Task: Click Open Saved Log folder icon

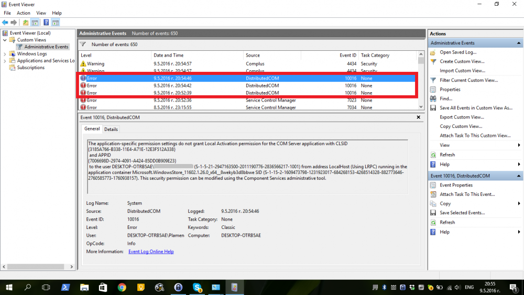Action: pyautogui.click(x=433, y=52)
